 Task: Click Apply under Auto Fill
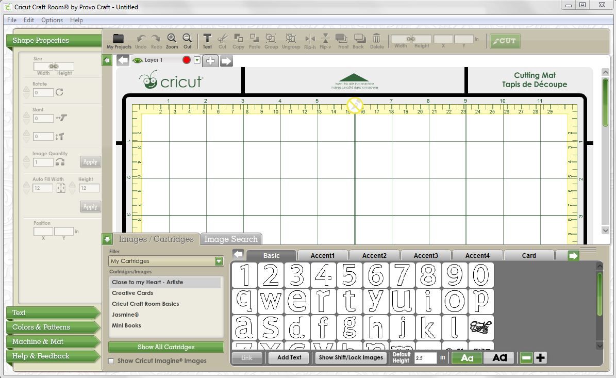(x=90, y=207)
